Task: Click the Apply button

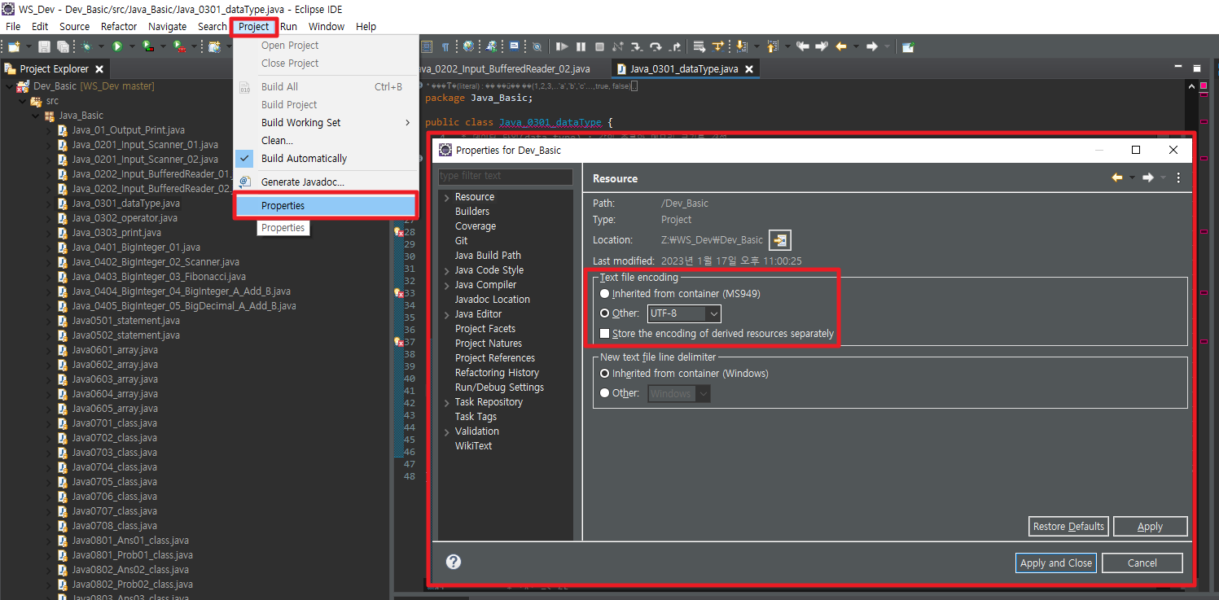Action: coord(1150,526)
